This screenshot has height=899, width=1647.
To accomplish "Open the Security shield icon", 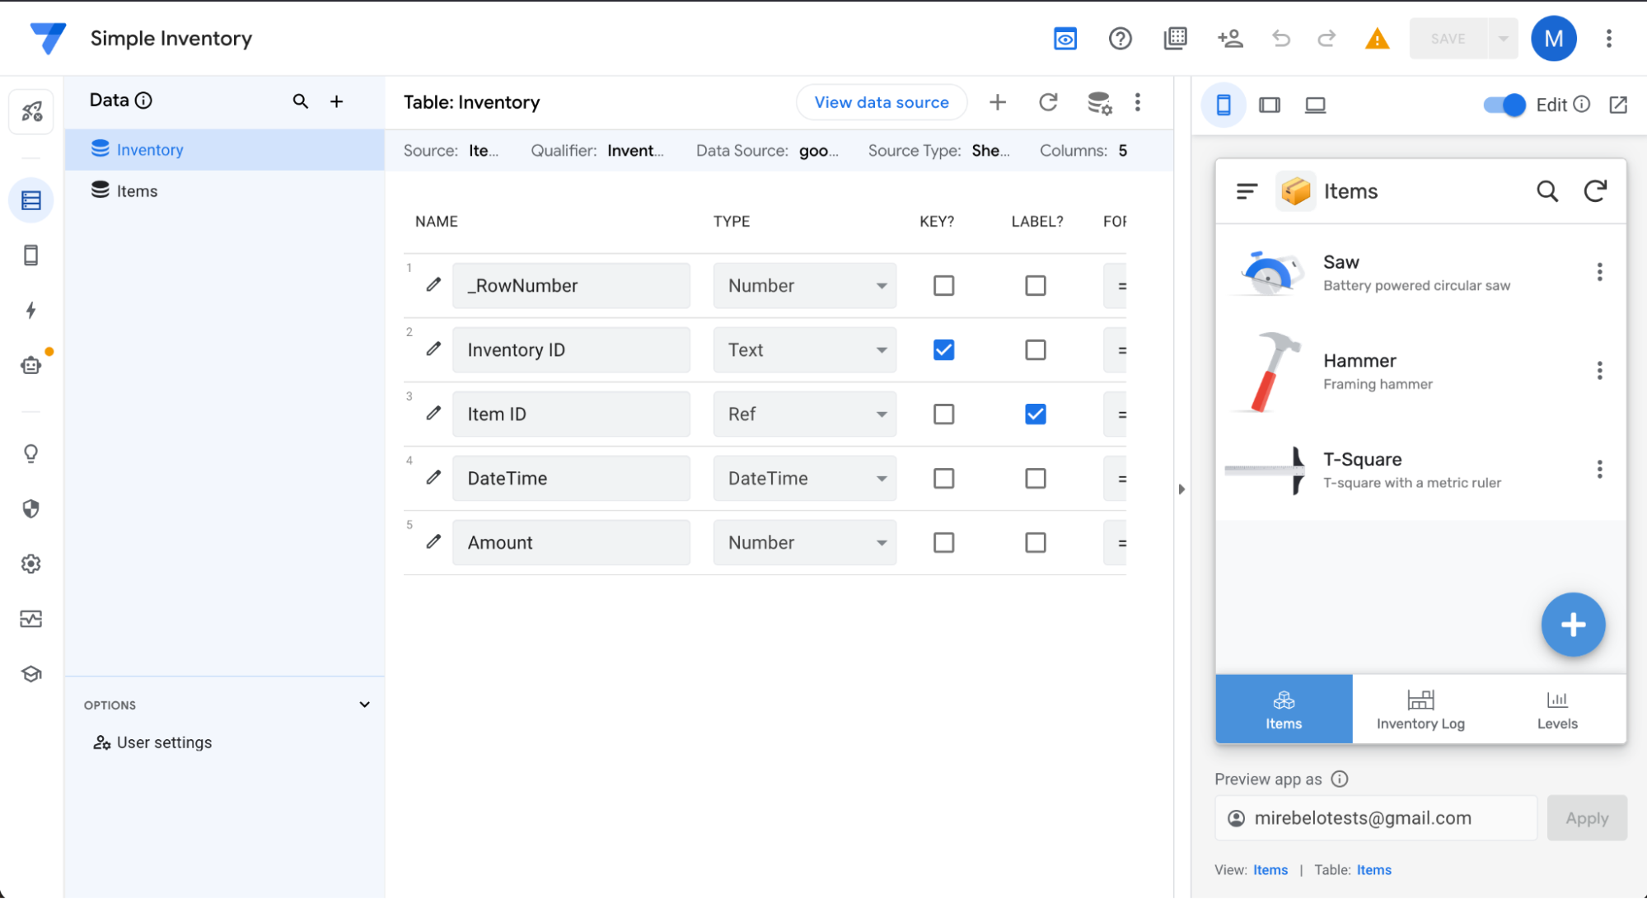I will (31, 508).
